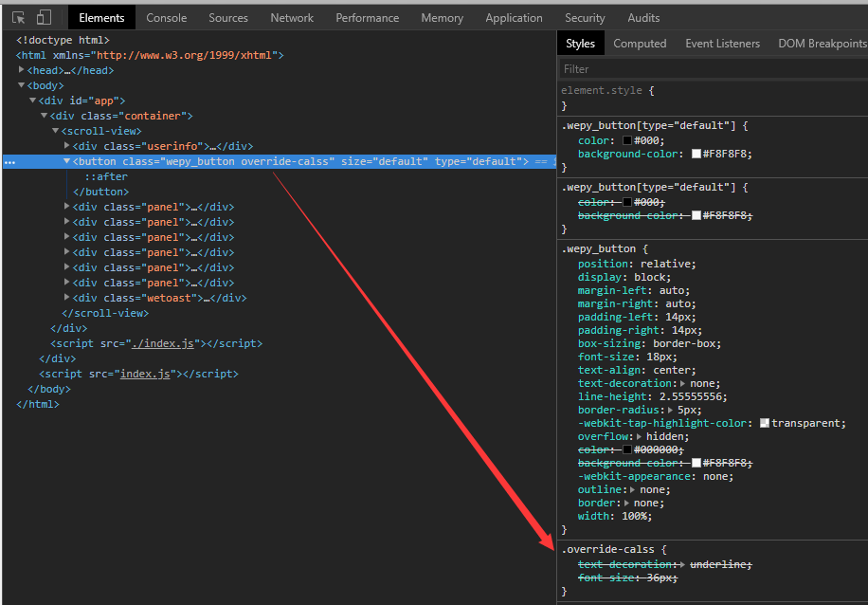The width and height of the screenshot is (868, 605).
Task: Toggle the device toolbar icon
Action: [x=42, y=17]
